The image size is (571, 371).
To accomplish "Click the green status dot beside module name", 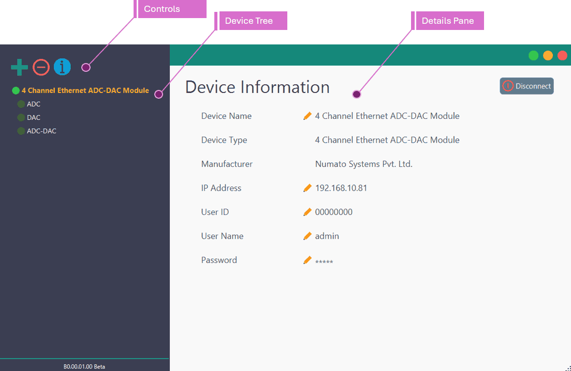I will (16, 91).
